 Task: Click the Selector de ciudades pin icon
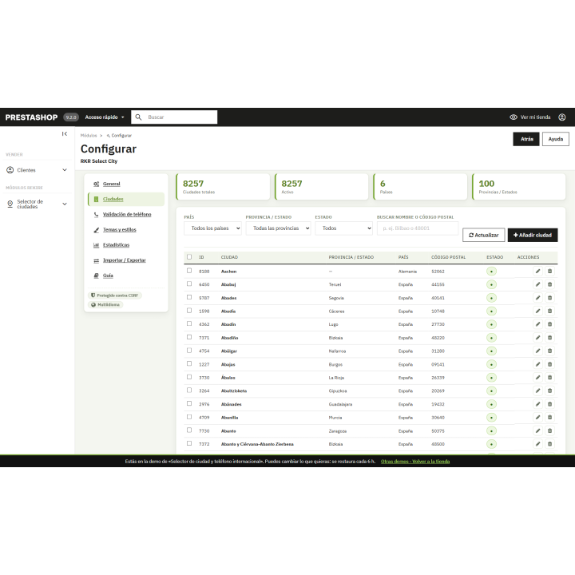point(10,204)
